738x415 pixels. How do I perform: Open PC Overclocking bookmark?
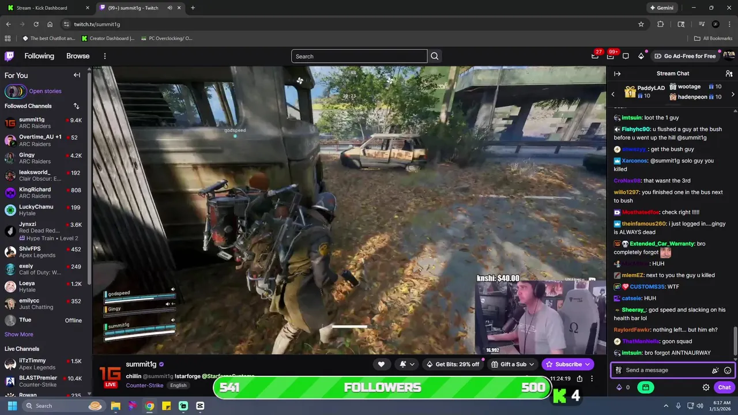(x=167, y=39)
